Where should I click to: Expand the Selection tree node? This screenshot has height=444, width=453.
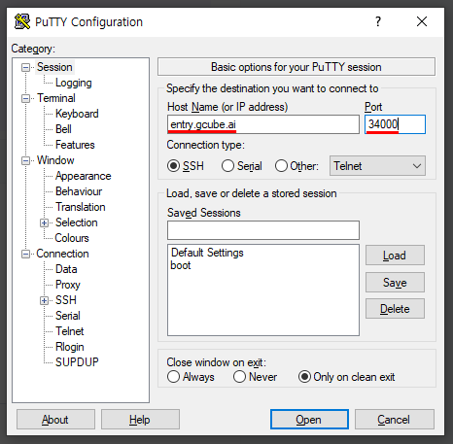pyautogui.click(x=44, y=222)
